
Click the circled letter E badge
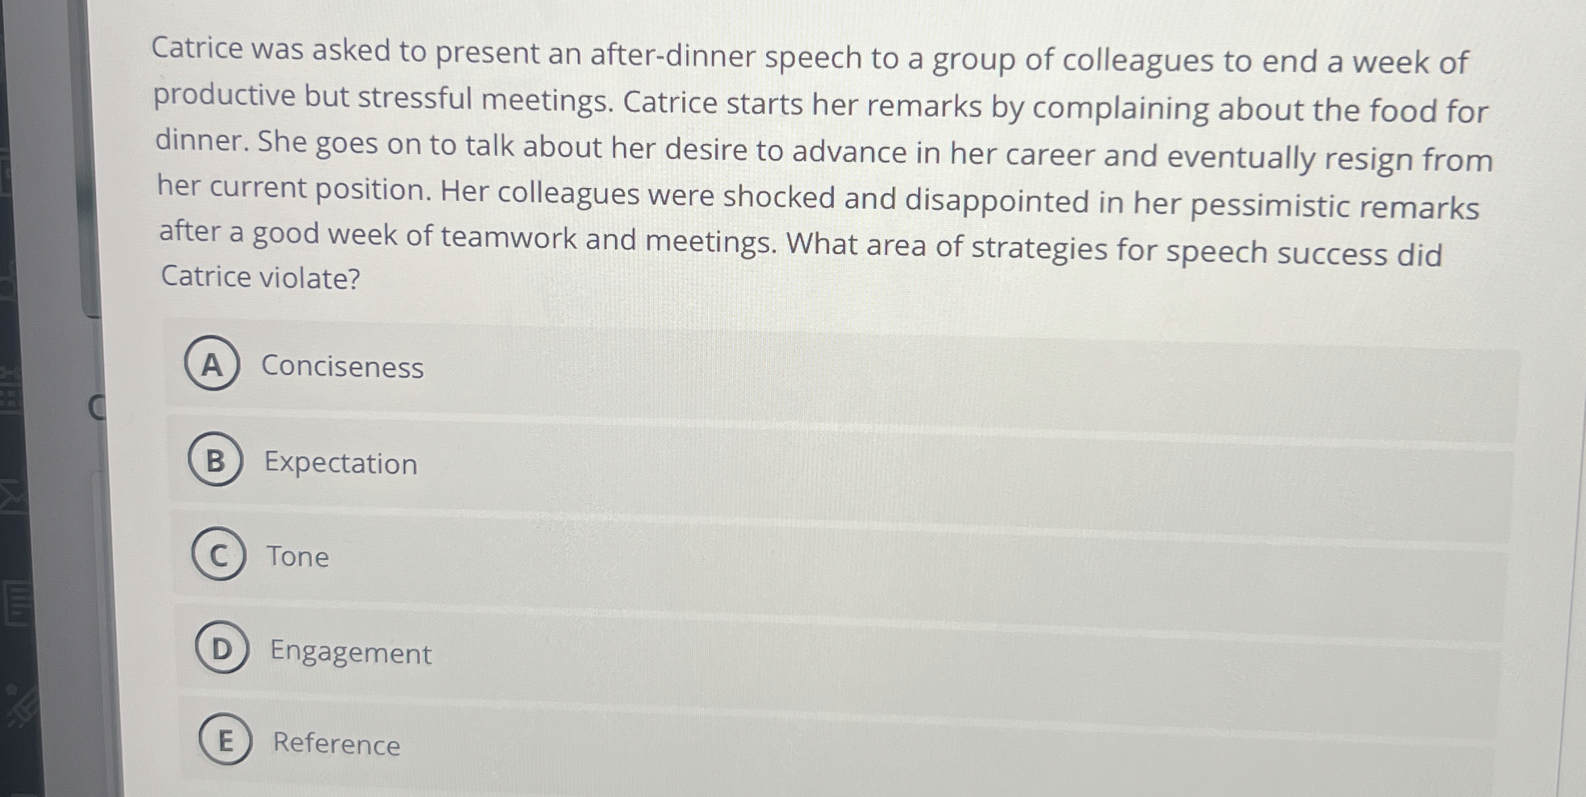coord(226,744)
